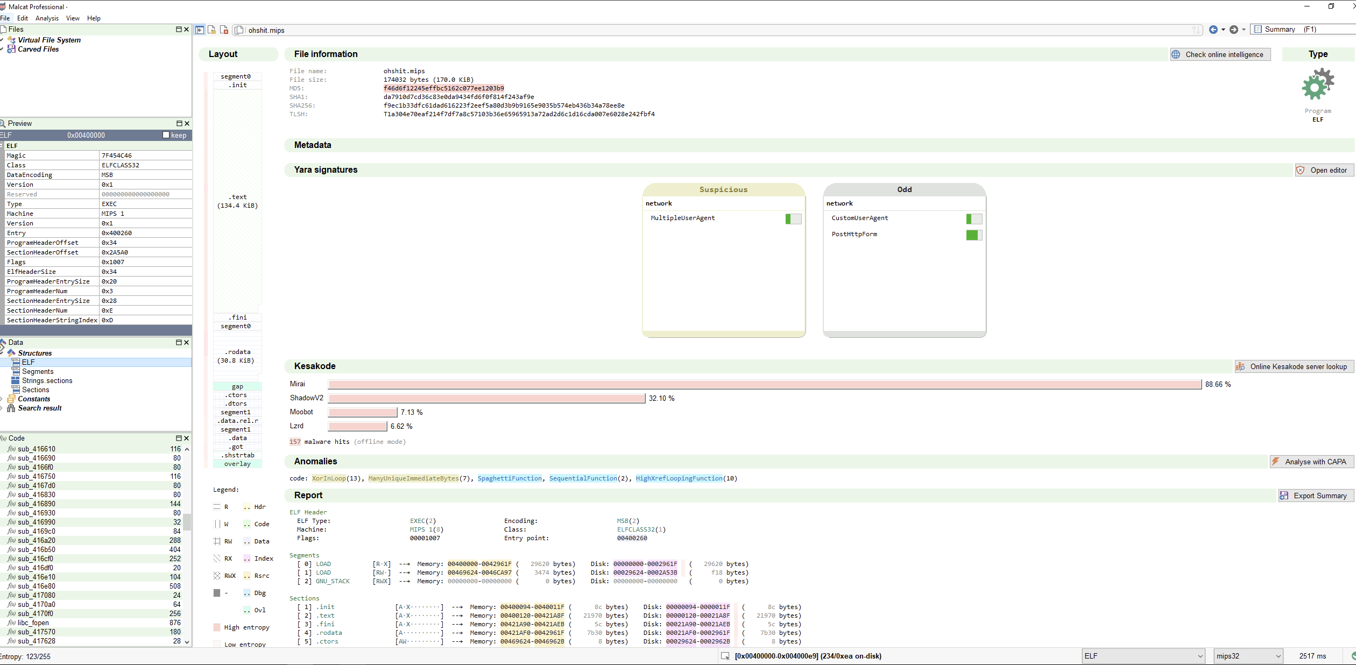Viewport: 1356px width, 665px height.
Task: Collapse the Virtual File System tree node
Action: point(2,40)
